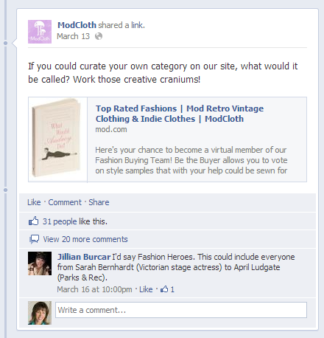Open Jillian Burcar's profile picture

pyautogui.click(x=40, y=263)
